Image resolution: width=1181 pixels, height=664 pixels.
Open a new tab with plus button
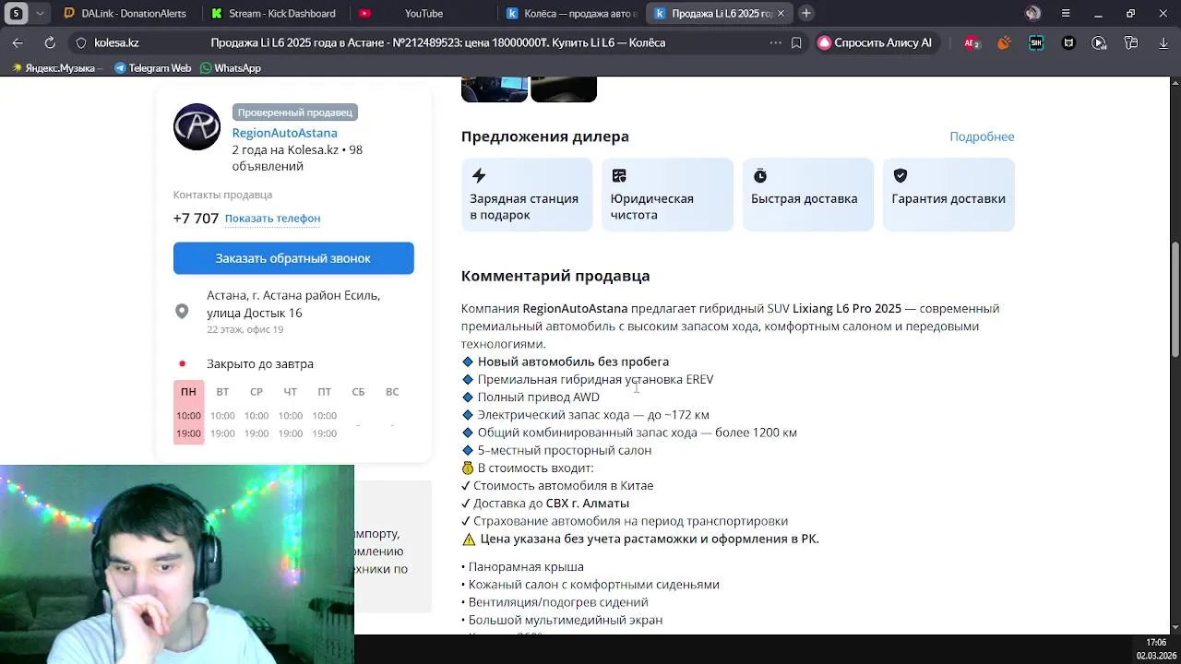[x=805, y=13]
